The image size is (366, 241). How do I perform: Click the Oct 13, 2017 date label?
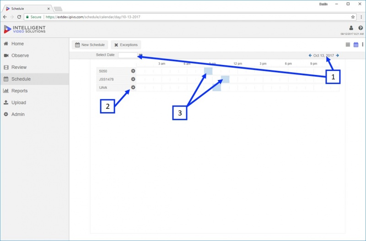[323, 55]
